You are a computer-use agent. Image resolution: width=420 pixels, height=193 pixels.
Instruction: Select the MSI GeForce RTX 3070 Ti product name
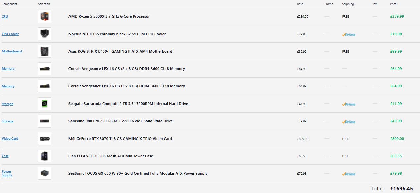click(x=120, y=139)
